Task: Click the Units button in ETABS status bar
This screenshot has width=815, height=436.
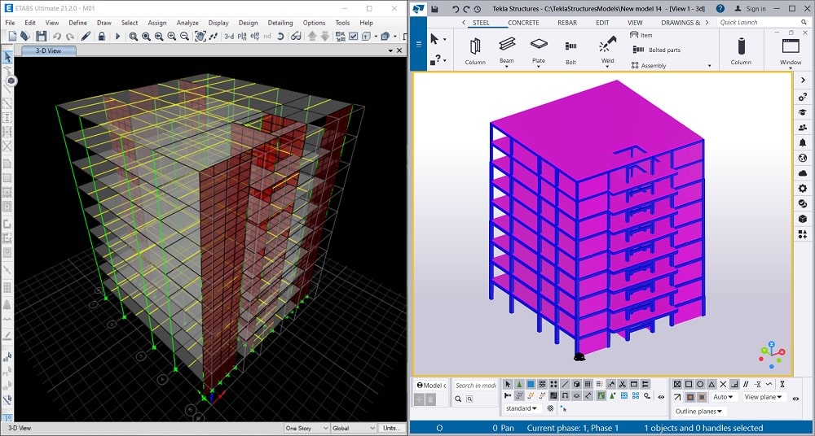Action: click(392, 428)
